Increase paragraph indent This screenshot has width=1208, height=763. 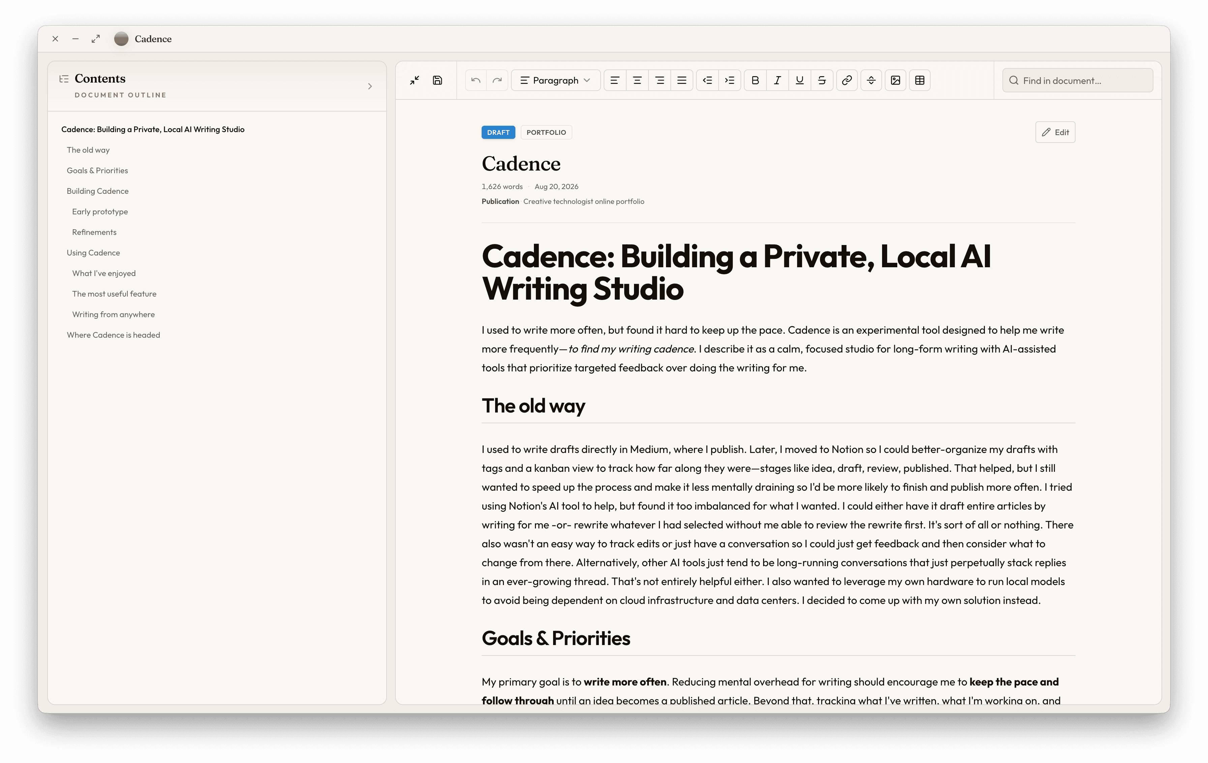click(729, 80)
